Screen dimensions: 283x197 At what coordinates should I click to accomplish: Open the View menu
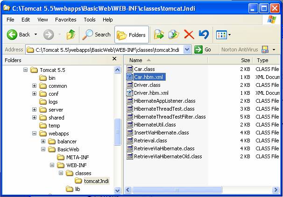pyautogui.click(x=42, y=20)
